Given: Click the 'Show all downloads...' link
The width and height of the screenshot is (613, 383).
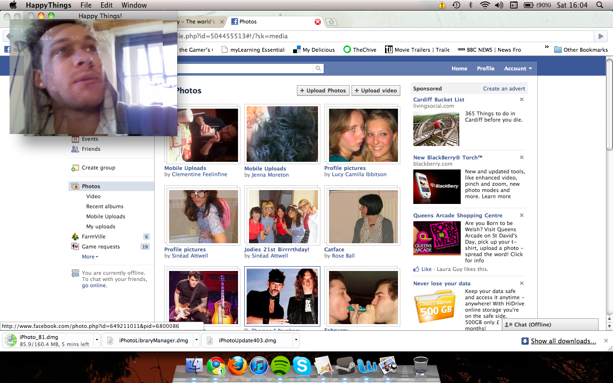Looking at the screenshot, I should coord(563,341).
